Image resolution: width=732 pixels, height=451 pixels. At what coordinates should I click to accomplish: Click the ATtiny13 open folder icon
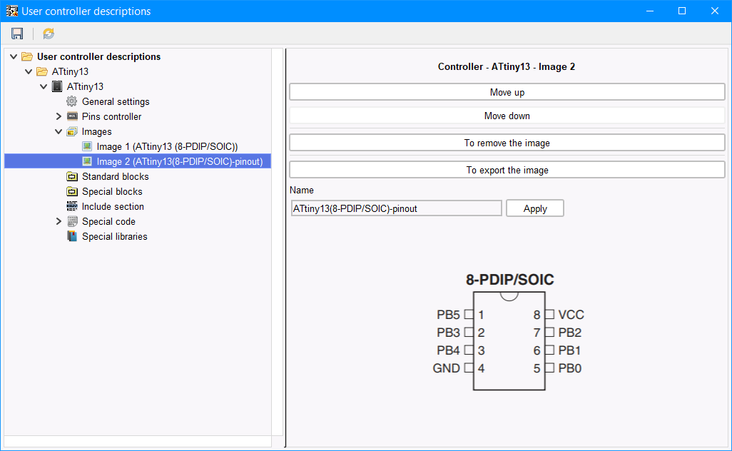(x=42, y=71)
